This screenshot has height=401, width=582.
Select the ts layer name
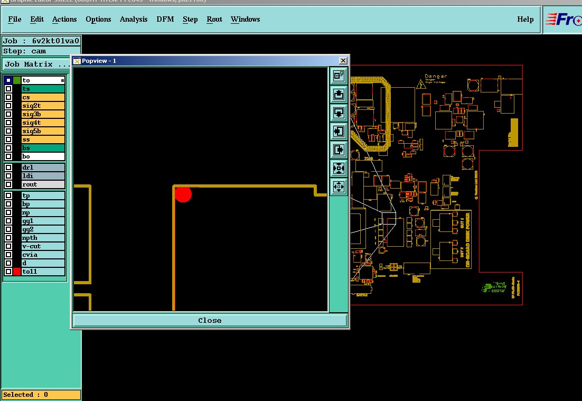coord(43,89)
